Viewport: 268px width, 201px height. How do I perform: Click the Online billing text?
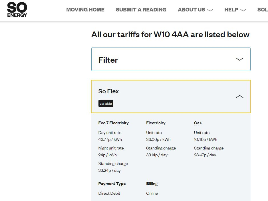(152, 193)
